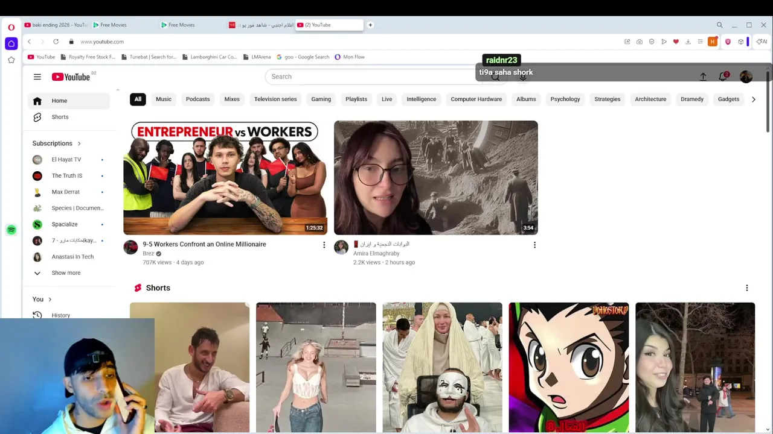The width and height of the screenshot is (773, 434).
Task: Switch to the (2) YouTube tab
Action: coord(329,25)
